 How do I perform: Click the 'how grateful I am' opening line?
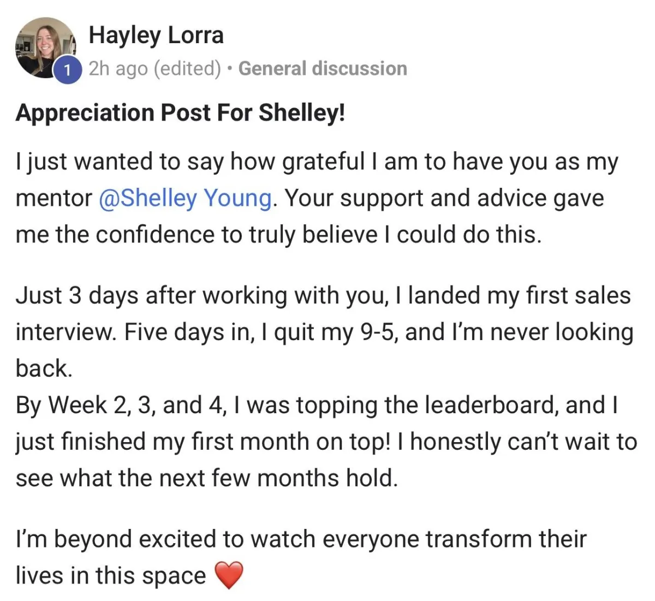point(317,162)
